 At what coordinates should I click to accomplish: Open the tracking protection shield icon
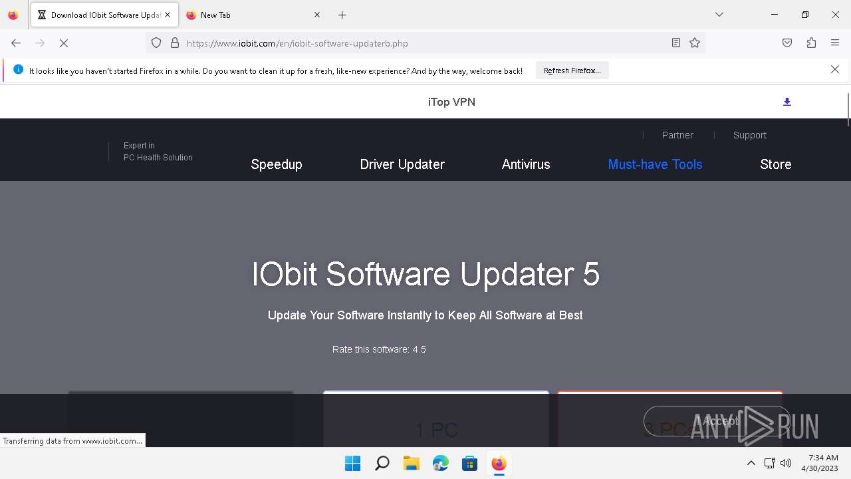pos(156,43)
